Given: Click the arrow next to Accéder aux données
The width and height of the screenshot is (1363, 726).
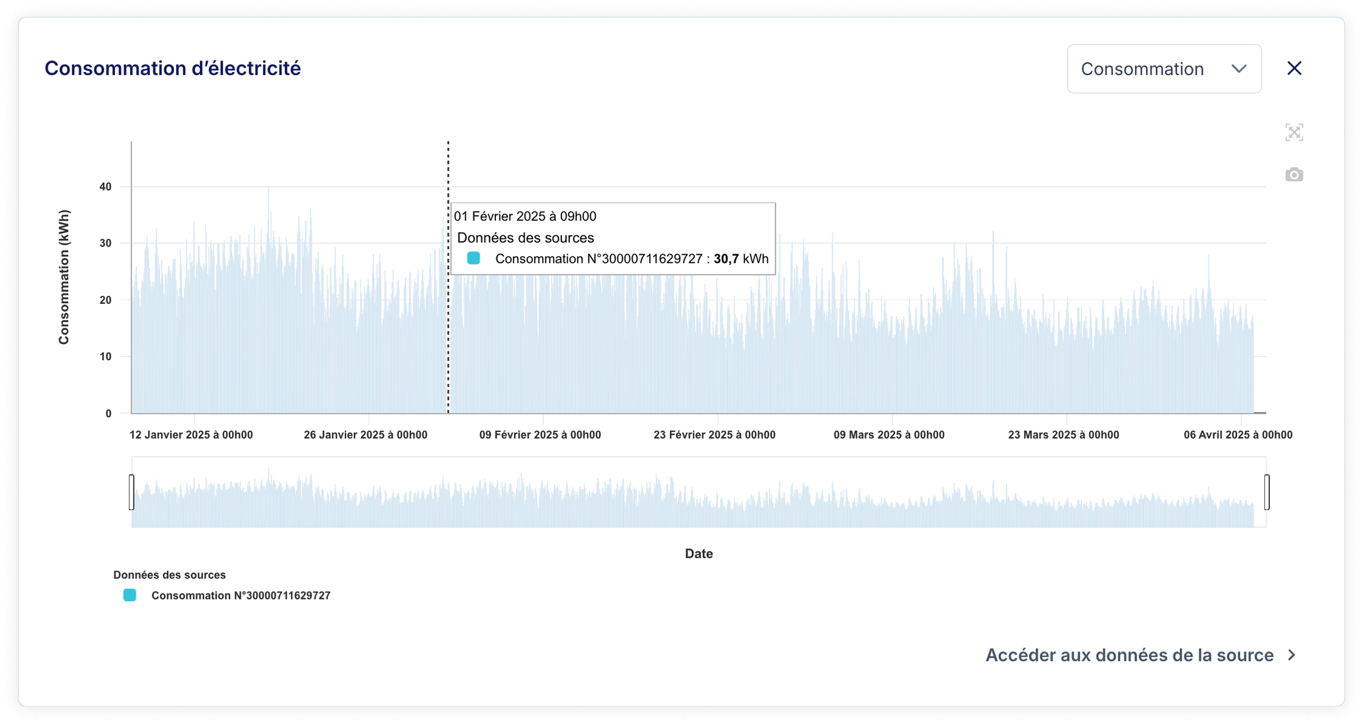Looking at the screenshot, I should (1292, 655).
